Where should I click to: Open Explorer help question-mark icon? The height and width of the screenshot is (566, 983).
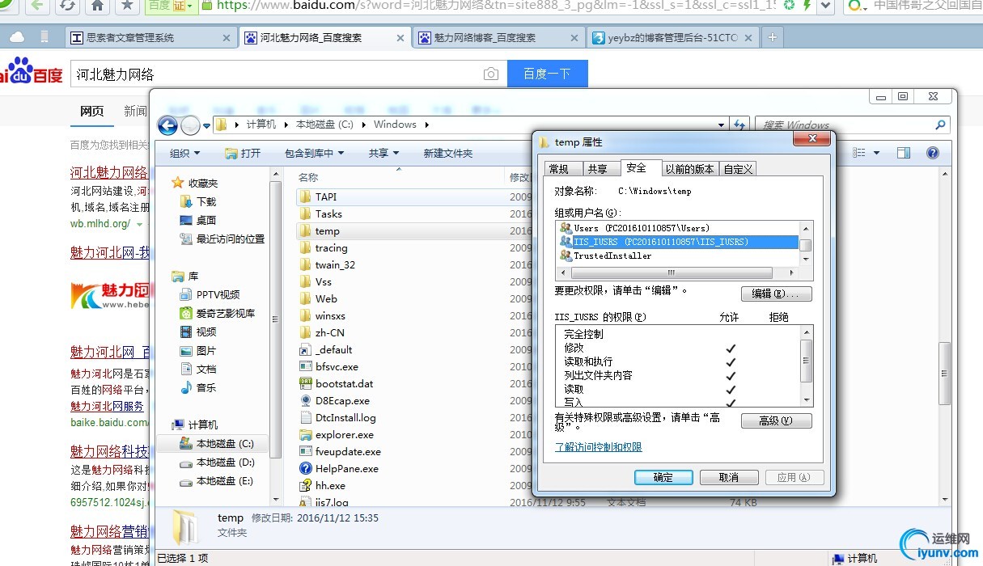(932, 153)
